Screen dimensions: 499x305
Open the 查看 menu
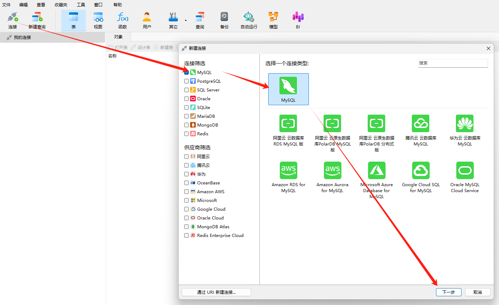(x=41, y=5)
